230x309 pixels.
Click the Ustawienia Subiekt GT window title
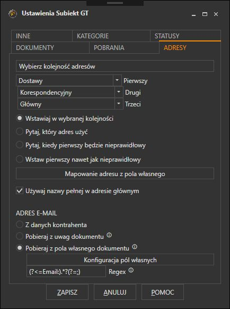tap(55, 13)
